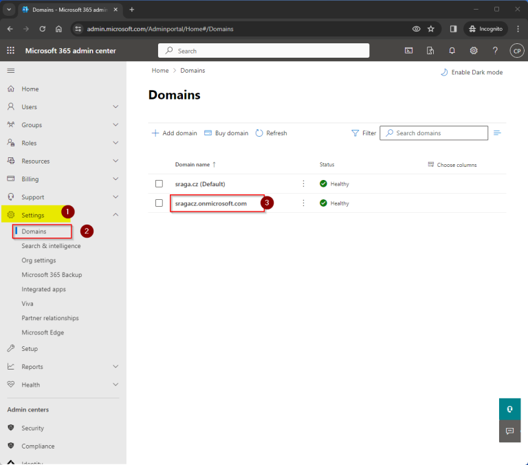Open list view options icon
Viewport: 528px width, 465px height.
click(497, 133)
